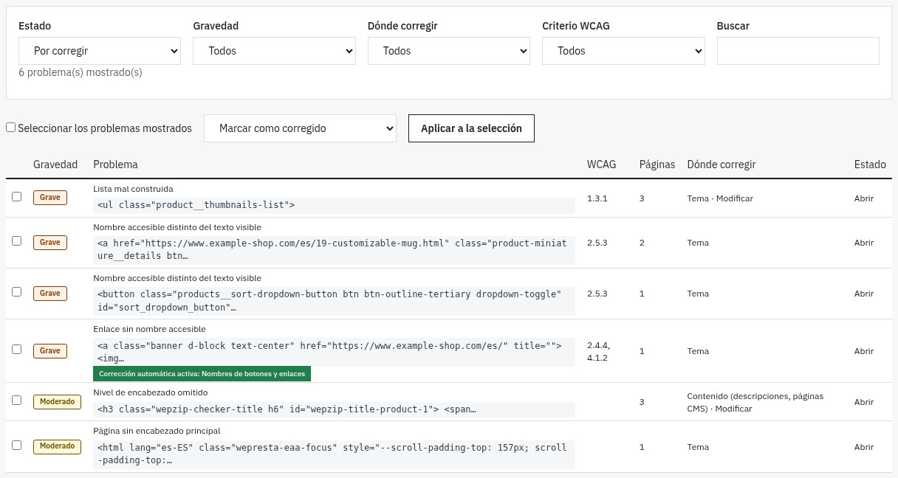Click the Moderado badge on Página sin encabezado principal
Screen dimensions: 898x478
[57, 446]
